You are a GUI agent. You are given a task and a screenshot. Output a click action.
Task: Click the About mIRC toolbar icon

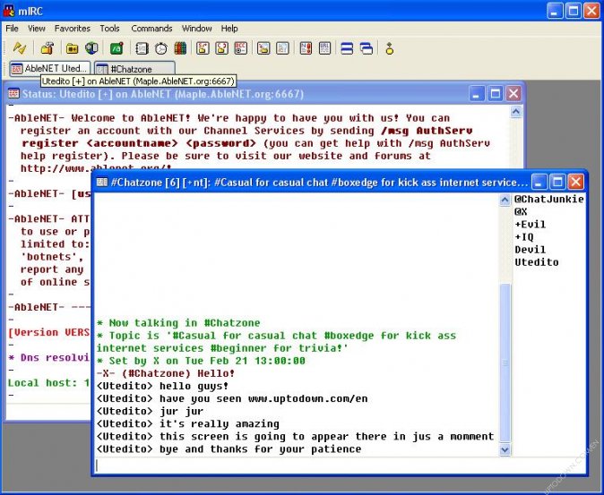[x=389, y=48]
